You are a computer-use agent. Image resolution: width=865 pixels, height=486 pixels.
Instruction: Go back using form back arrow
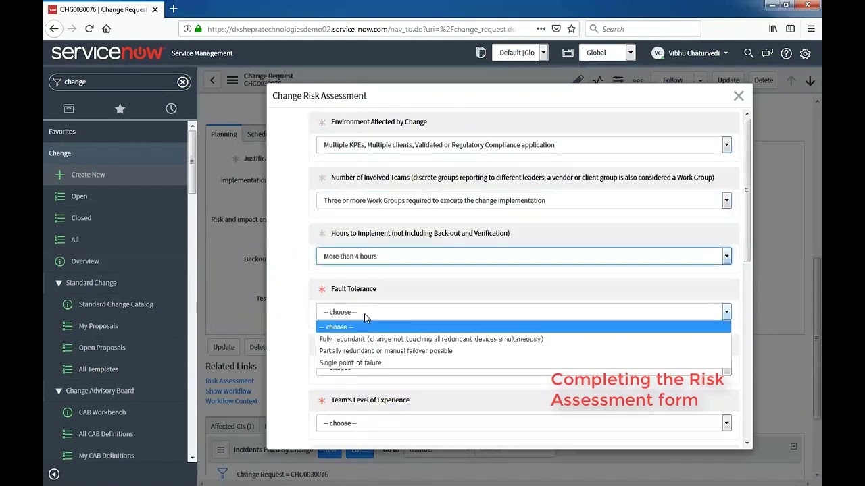coord(212,80)
